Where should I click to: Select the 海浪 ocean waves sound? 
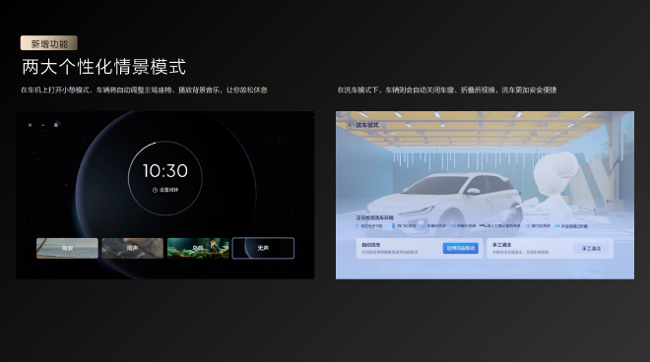[x=67, y=248]
